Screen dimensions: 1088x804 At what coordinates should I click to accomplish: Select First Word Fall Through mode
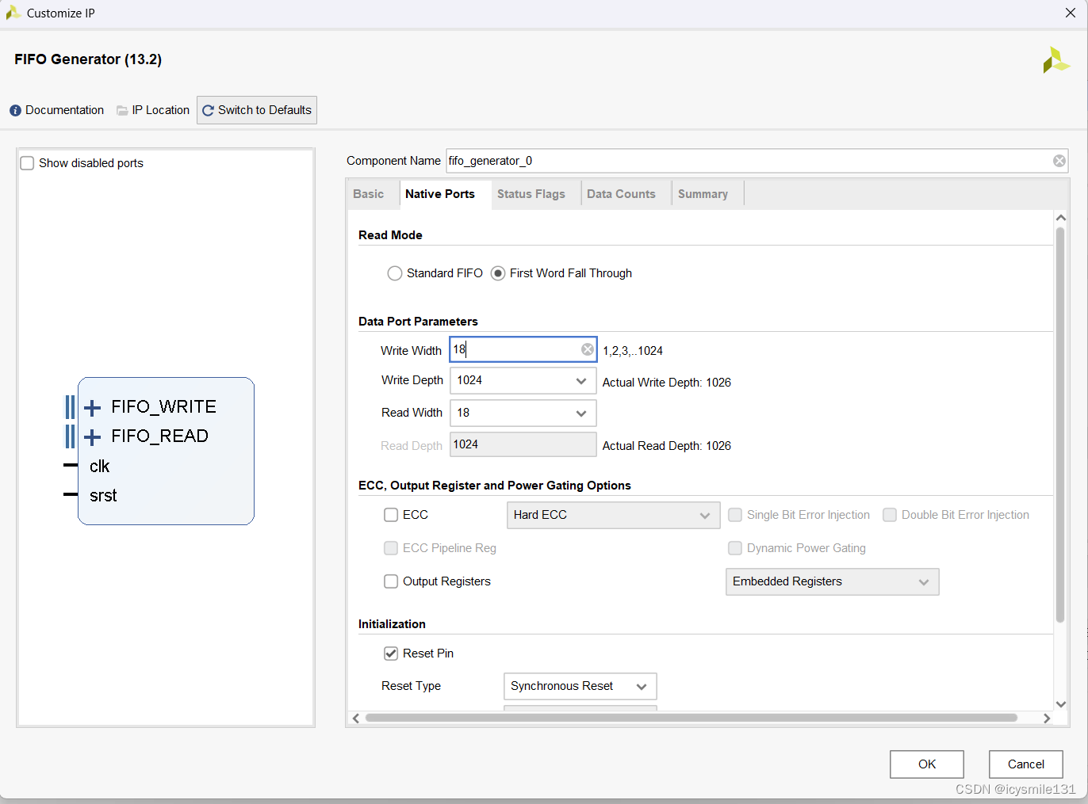click(498, 273)
